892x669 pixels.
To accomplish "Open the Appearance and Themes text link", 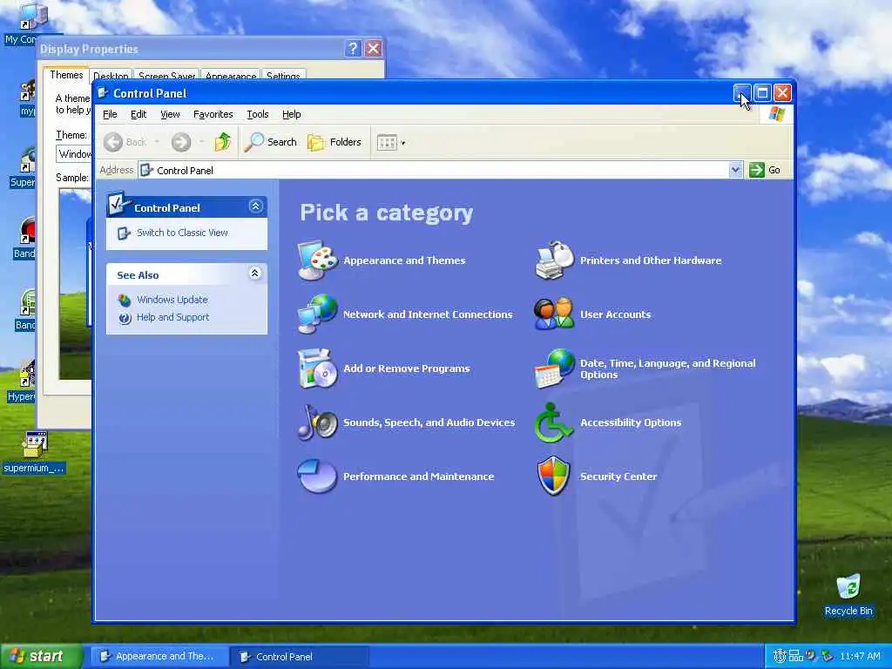I will [x=404, y=260].
